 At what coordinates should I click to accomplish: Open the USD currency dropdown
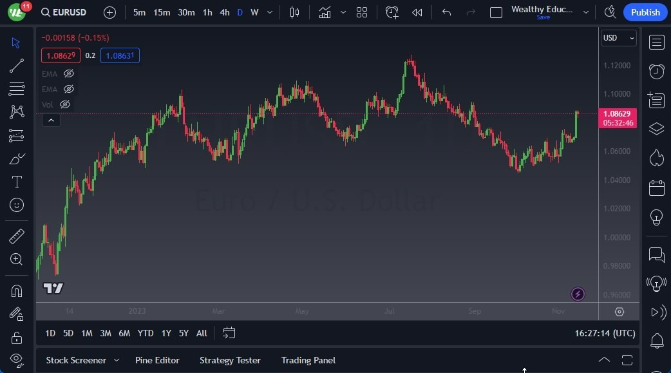coord(618,38)
